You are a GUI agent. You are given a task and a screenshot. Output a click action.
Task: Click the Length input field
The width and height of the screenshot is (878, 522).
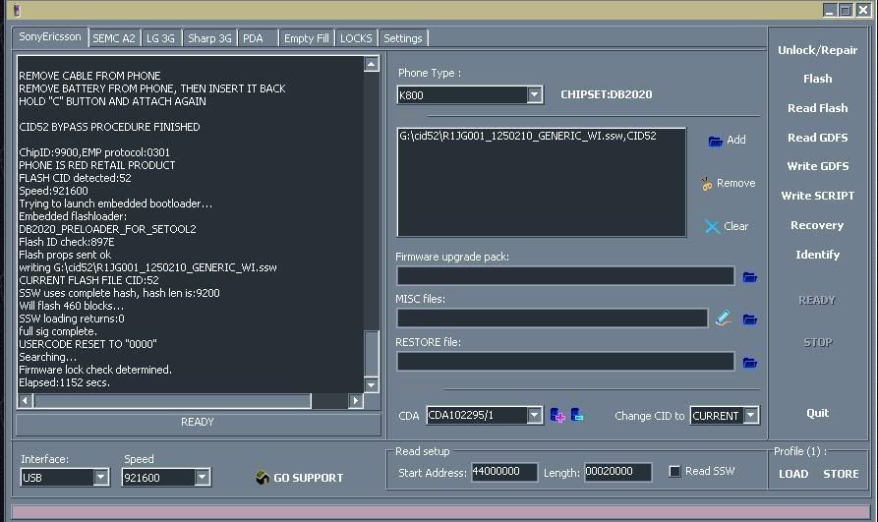click(x=618, y=472)
